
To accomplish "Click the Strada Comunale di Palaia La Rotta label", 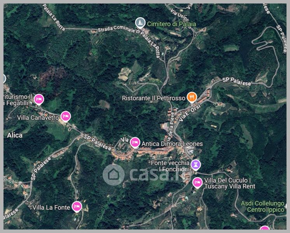I will [x=129, y=39].
